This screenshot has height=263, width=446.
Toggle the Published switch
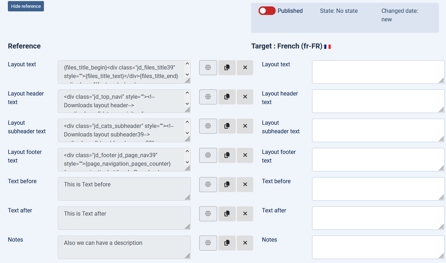(267, 11)
